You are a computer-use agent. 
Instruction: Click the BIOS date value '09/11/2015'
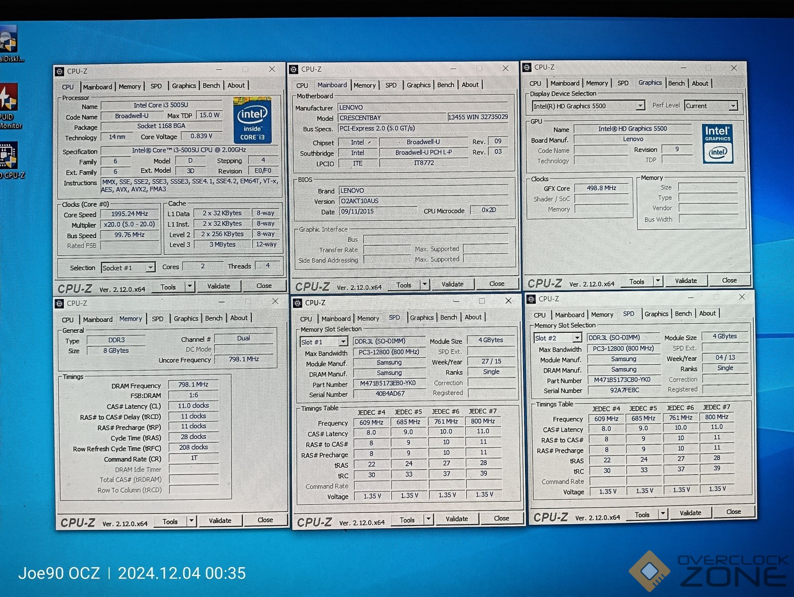(377, 211)
